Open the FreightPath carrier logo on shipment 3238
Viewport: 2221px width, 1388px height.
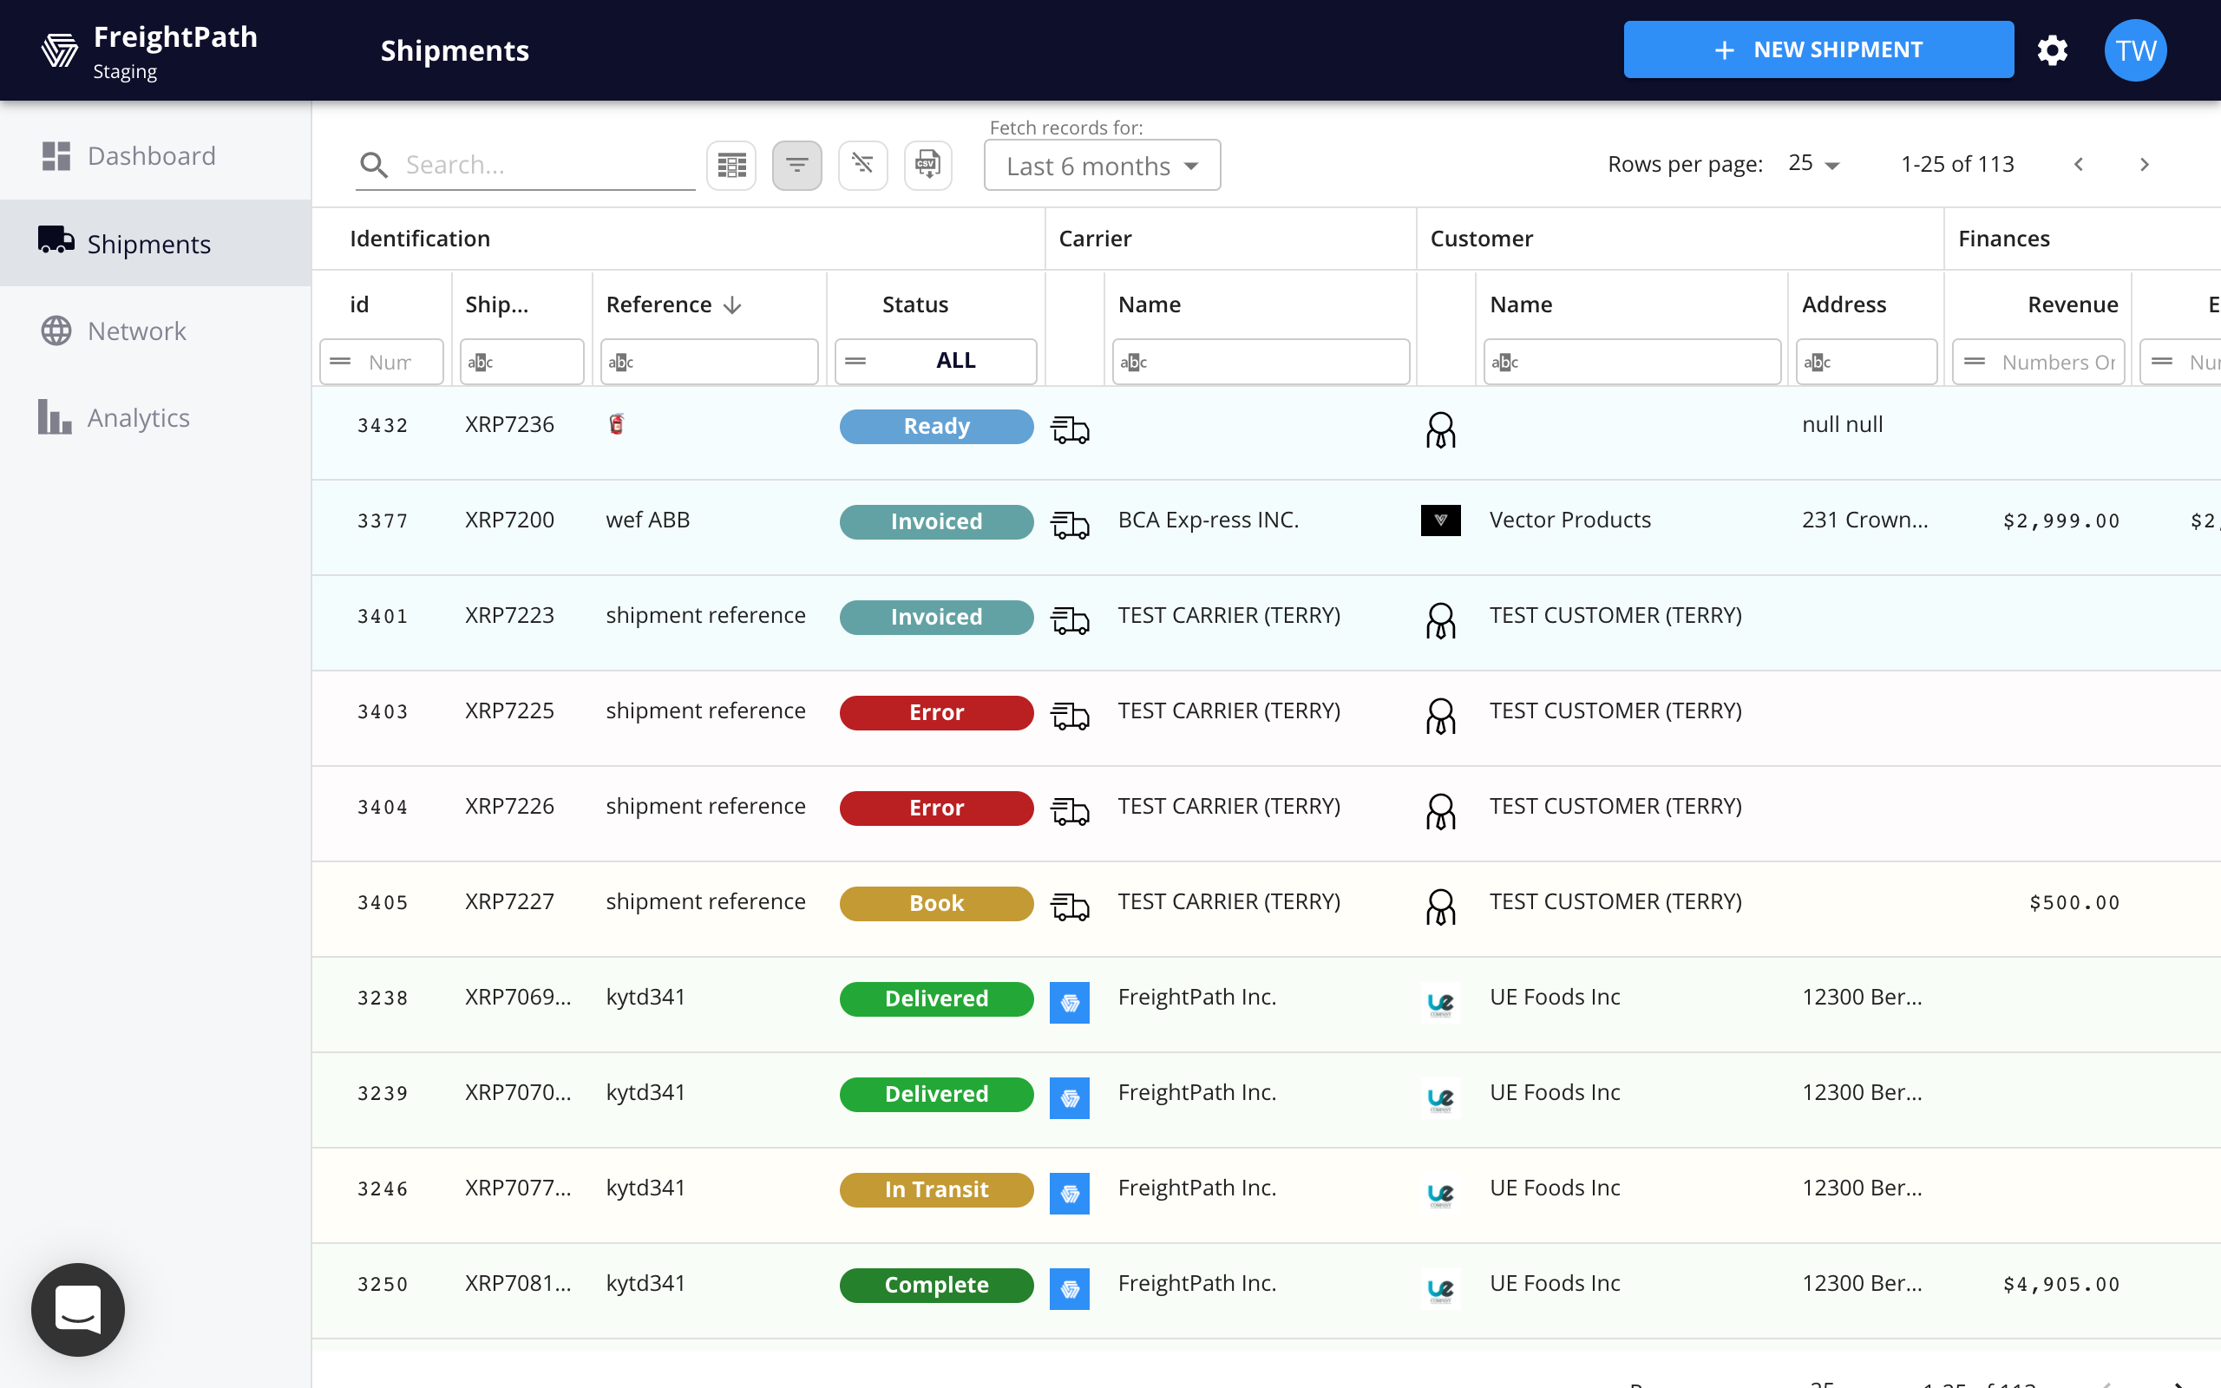tap(1069, 1003)
